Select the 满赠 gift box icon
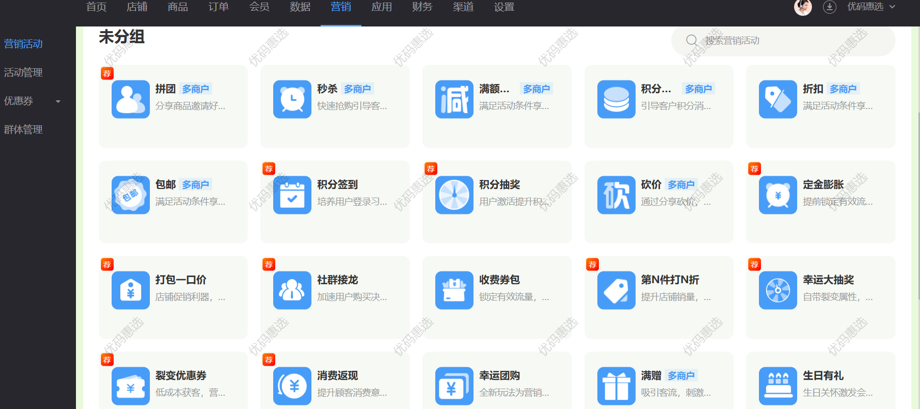Image resolution: width=920 pixels, height=409 pixels. [x=616, y=386]
